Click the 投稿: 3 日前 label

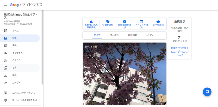(91, 47)
